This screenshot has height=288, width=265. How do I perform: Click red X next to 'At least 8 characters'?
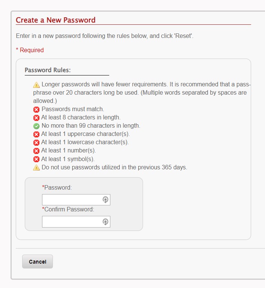[x=36, y=118]
